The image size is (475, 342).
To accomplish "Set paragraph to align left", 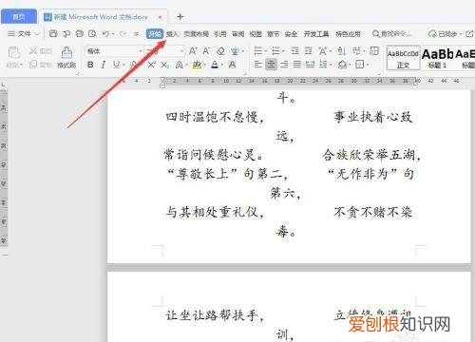I will 258,65.
